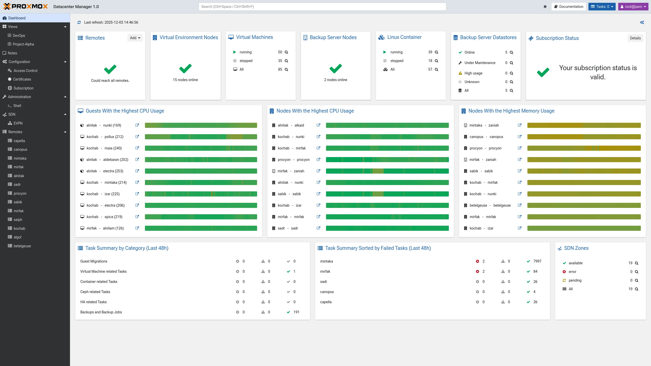The width and height of the screenshot is (651, 366).
Task: Collapse the Views section in sidebar
Action: pos(65,26)
